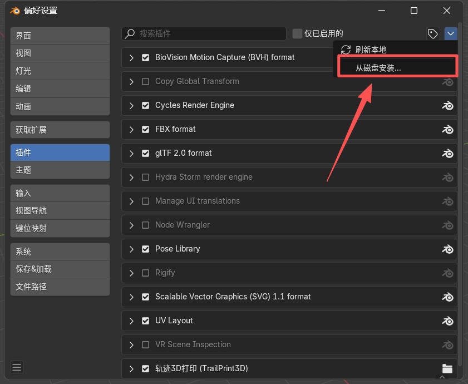The image size is (468, 384).
Task: Go to 视图 preferences section
Action: point(60,53)
